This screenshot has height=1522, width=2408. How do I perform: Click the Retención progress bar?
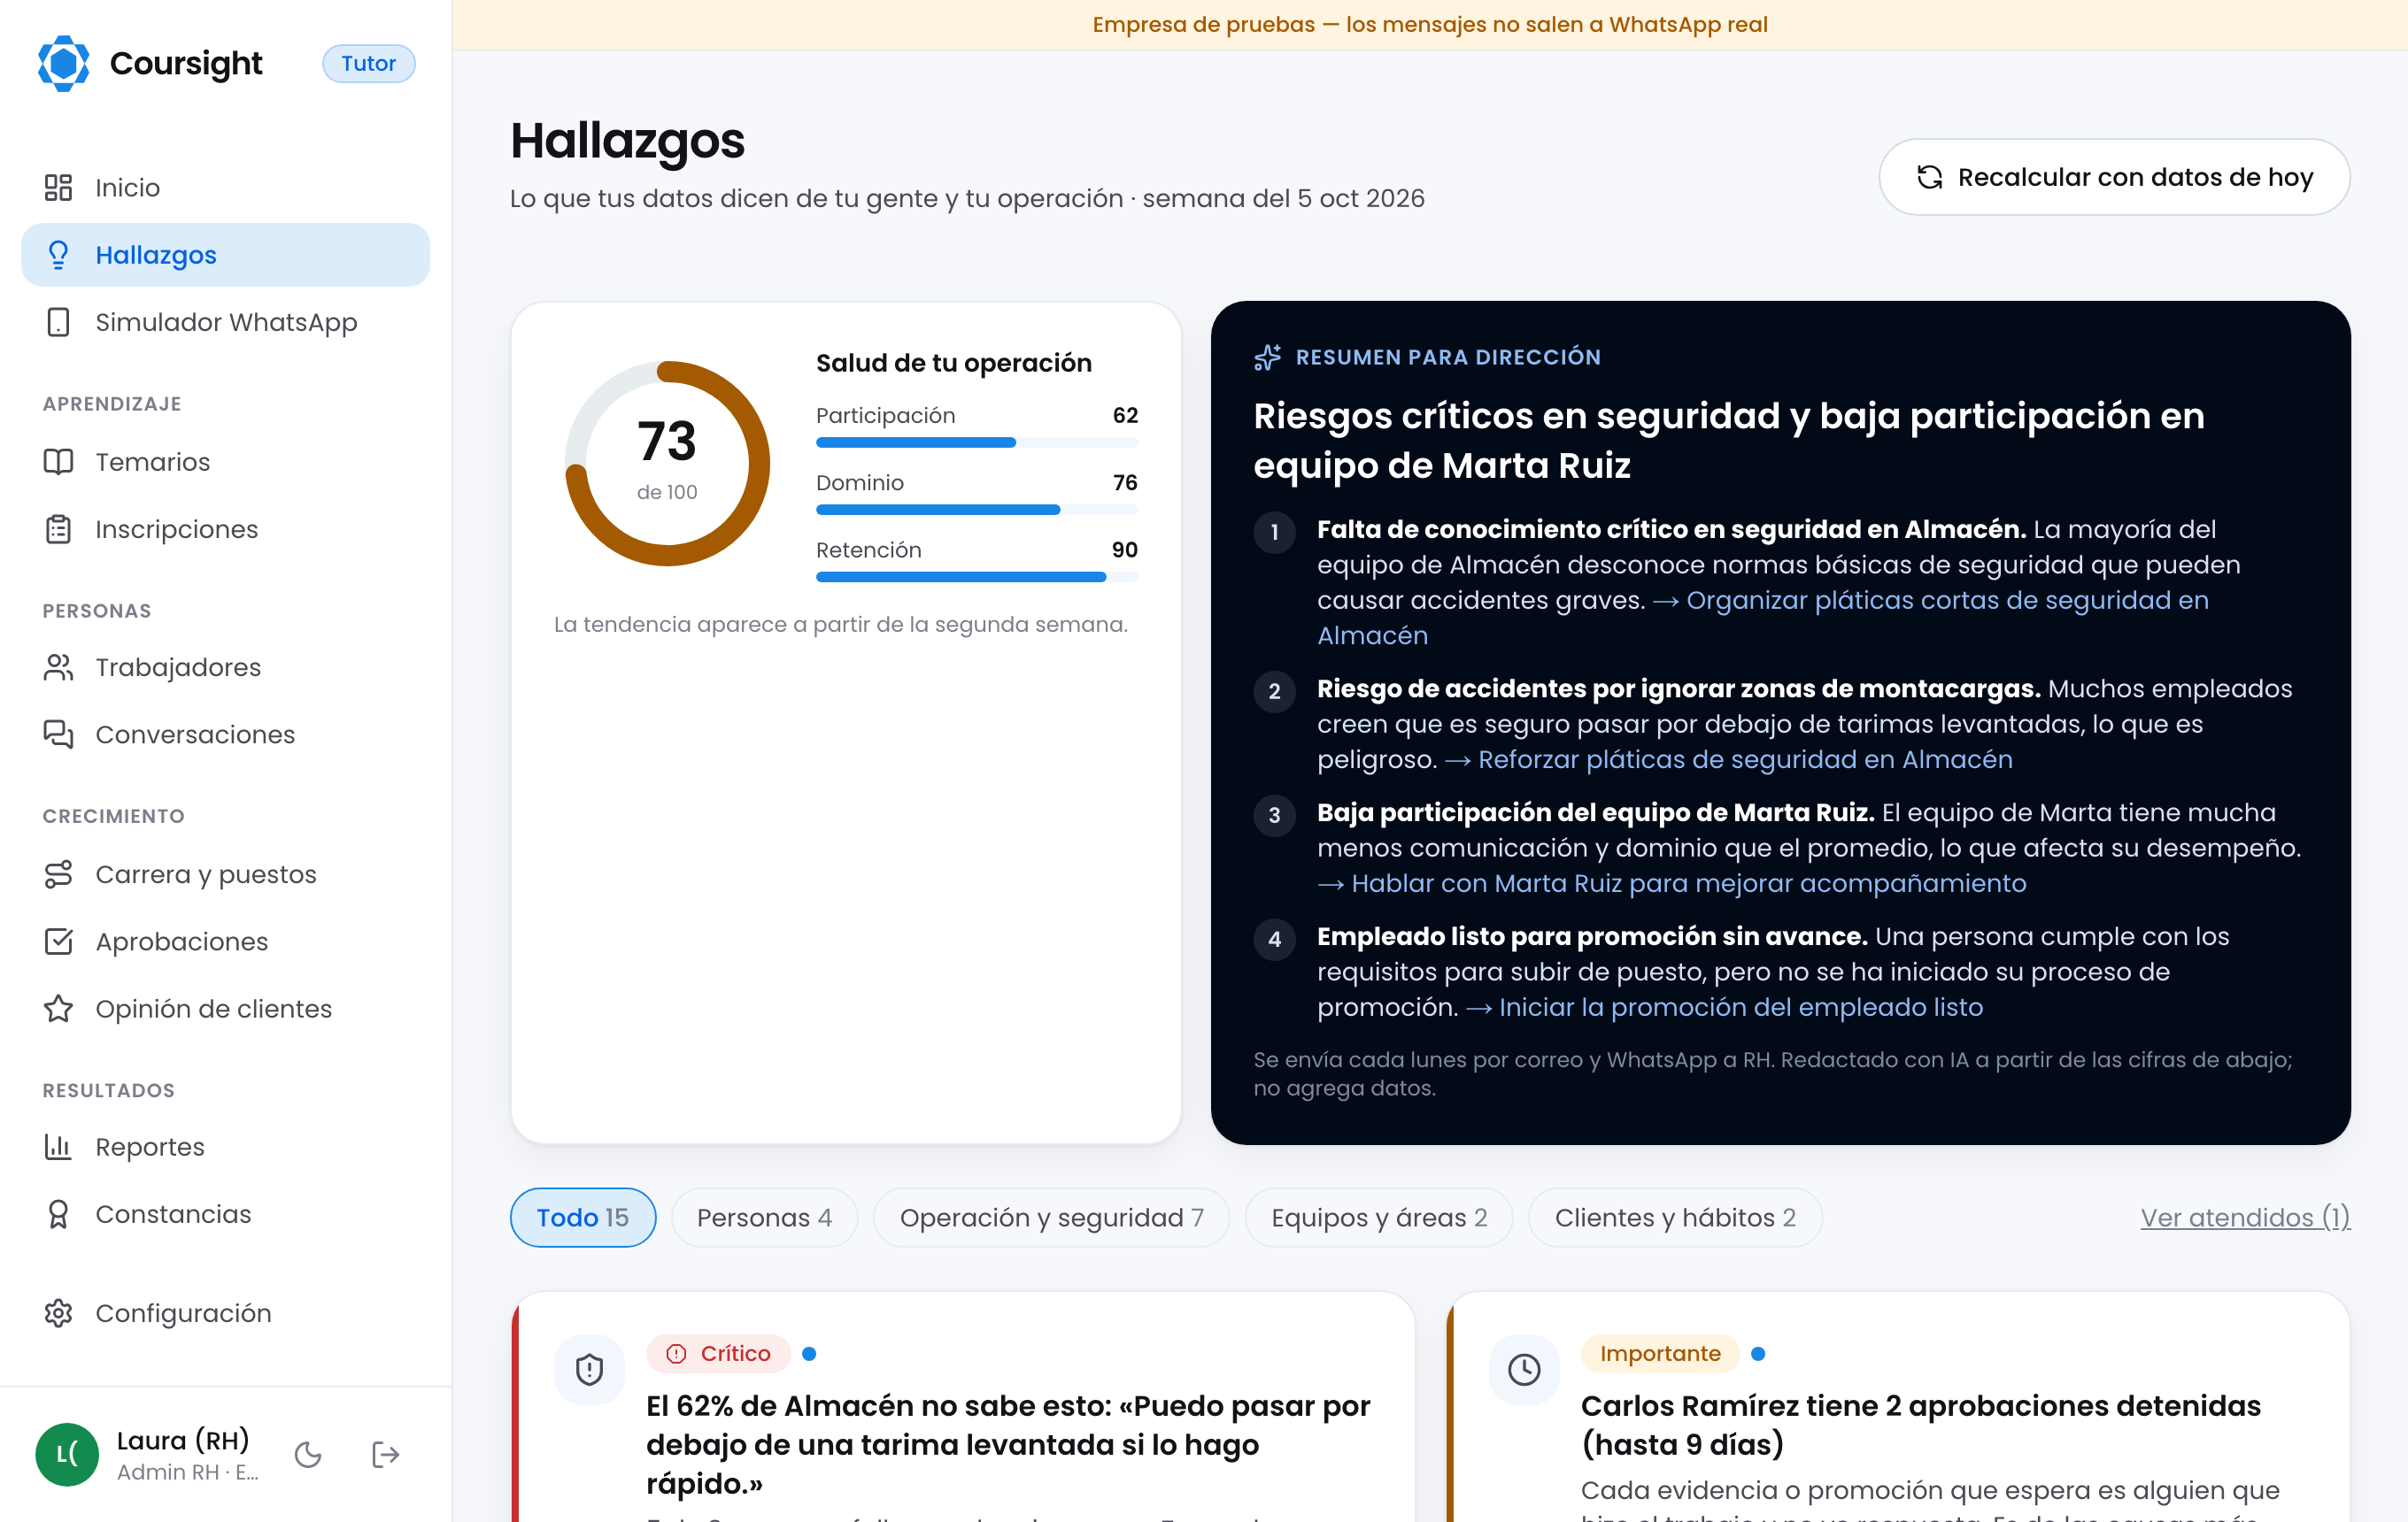976,577
